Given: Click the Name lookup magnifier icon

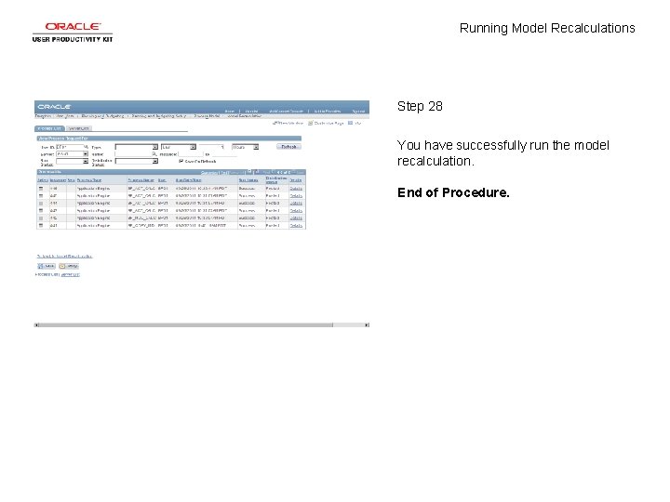Looking at the screenshot, I should click(154, 154).
